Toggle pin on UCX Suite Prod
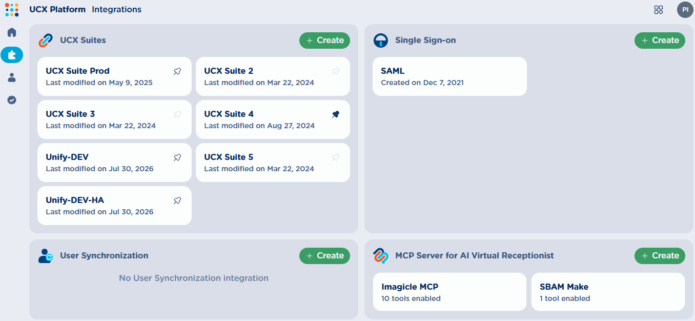 coord(177,72)
